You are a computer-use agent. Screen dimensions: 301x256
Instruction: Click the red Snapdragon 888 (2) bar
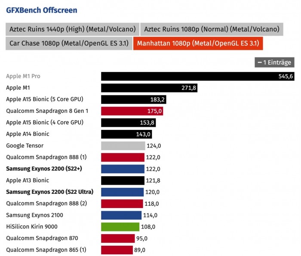coord(122,204)
